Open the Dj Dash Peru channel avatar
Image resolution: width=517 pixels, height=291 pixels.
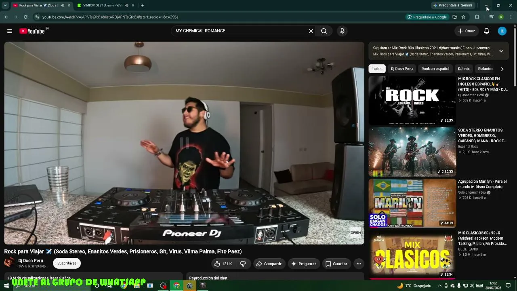(x=9, y=263)
